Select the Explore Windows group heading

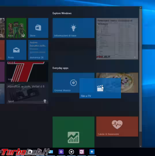pos(62,13)
